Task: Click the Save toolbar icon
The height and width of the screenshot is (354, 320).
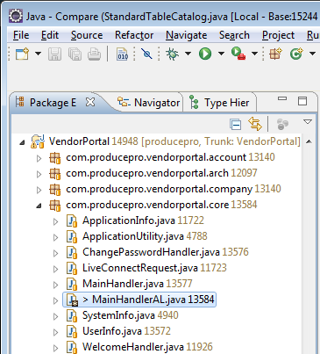Action: tap(54, 54)
